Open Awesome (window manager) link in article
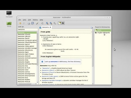This screenshot has height=98, width=131. [x=52, y=81]
